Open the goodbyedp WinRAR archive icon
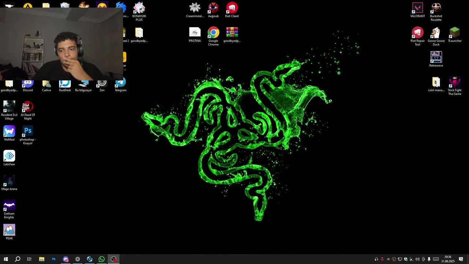 pos(232,34)
